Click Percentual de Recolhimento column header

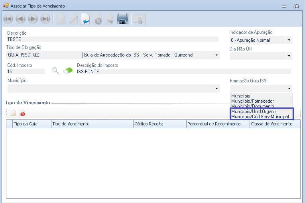[x=218, y=124]
